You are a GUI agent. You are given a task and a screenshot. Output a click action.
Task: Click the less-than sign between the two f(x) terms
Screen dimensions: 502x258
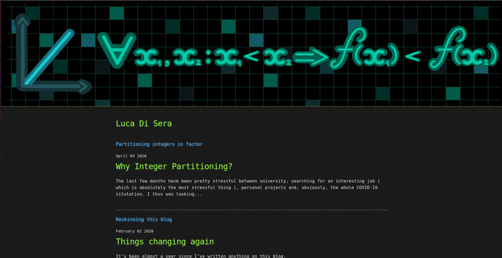pos(413,56)
